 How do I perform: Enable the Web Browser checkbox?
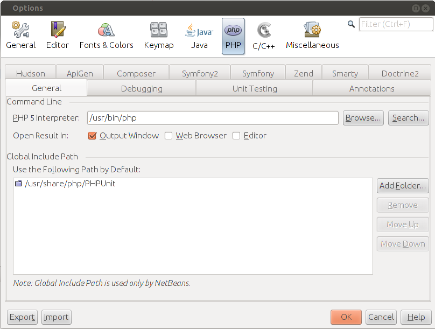[x=169, y=136]
